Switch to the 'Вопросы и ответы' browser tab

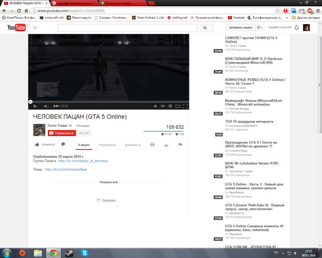point(122,3)
